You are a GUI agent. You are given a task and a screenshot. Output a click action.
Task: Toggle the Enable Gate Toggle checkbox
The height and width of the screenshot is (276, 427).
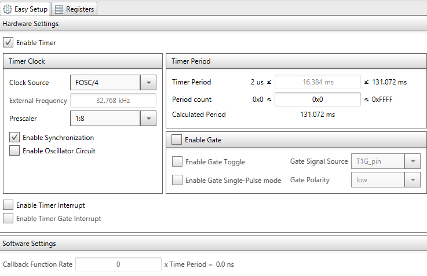[177, 162]
